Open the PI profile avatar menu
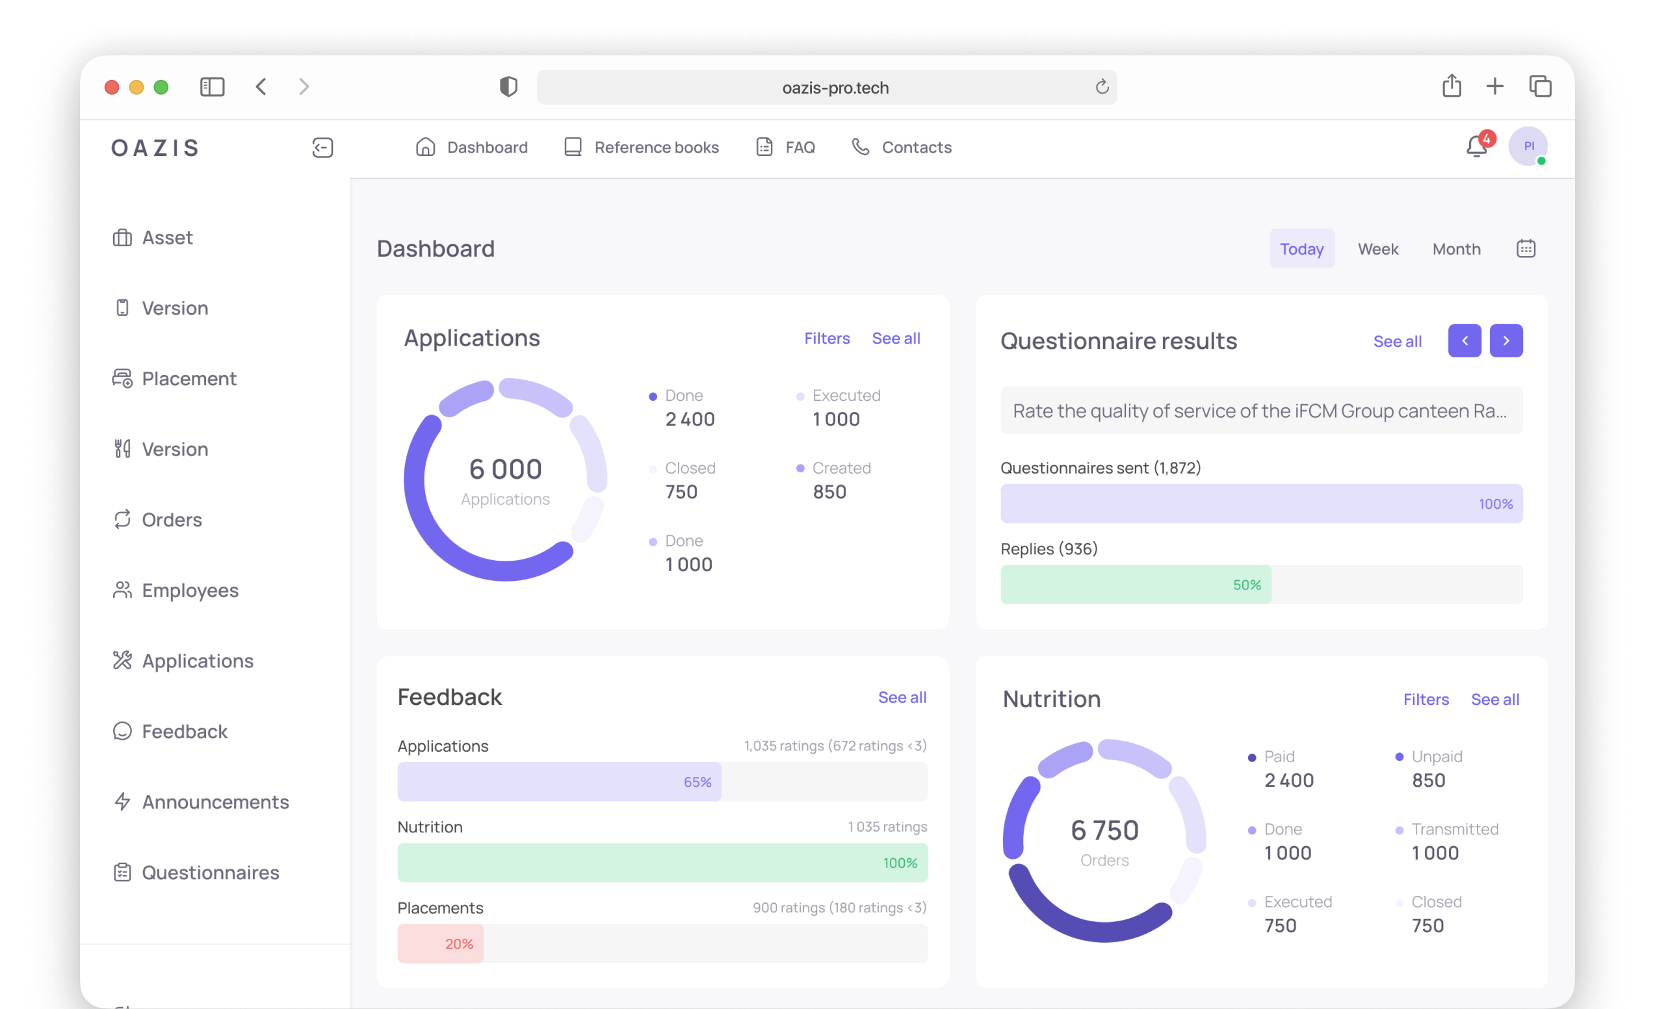The width and height of the screenshot is (1655, 1009). 1529,146
